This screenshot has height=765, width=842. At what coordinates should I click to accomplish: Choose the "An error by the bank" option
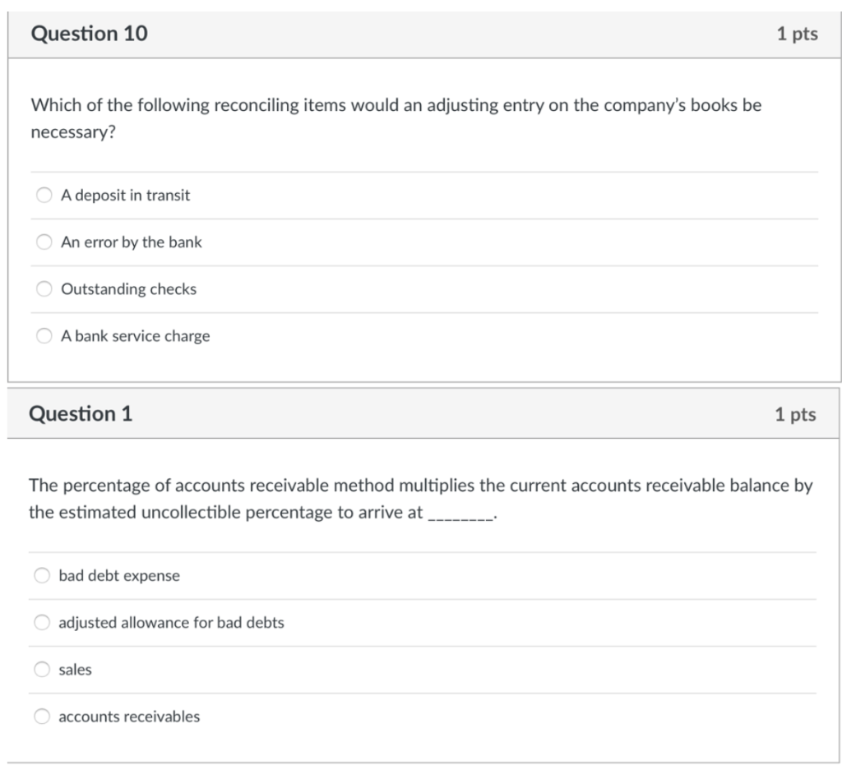tap(44, 242)
